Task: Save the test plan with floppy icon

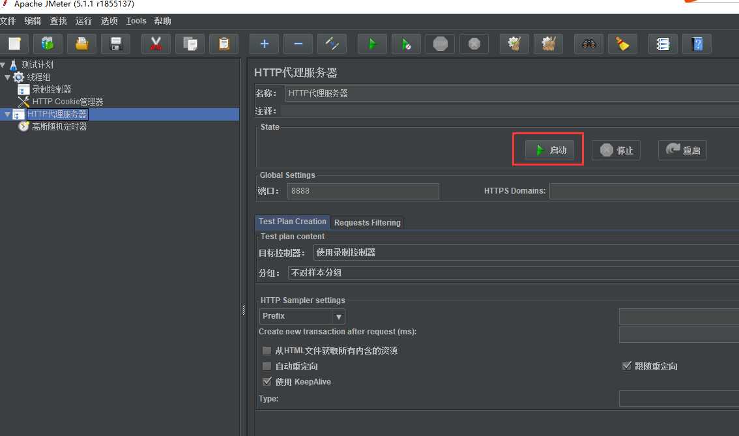Action: (115, 44)
